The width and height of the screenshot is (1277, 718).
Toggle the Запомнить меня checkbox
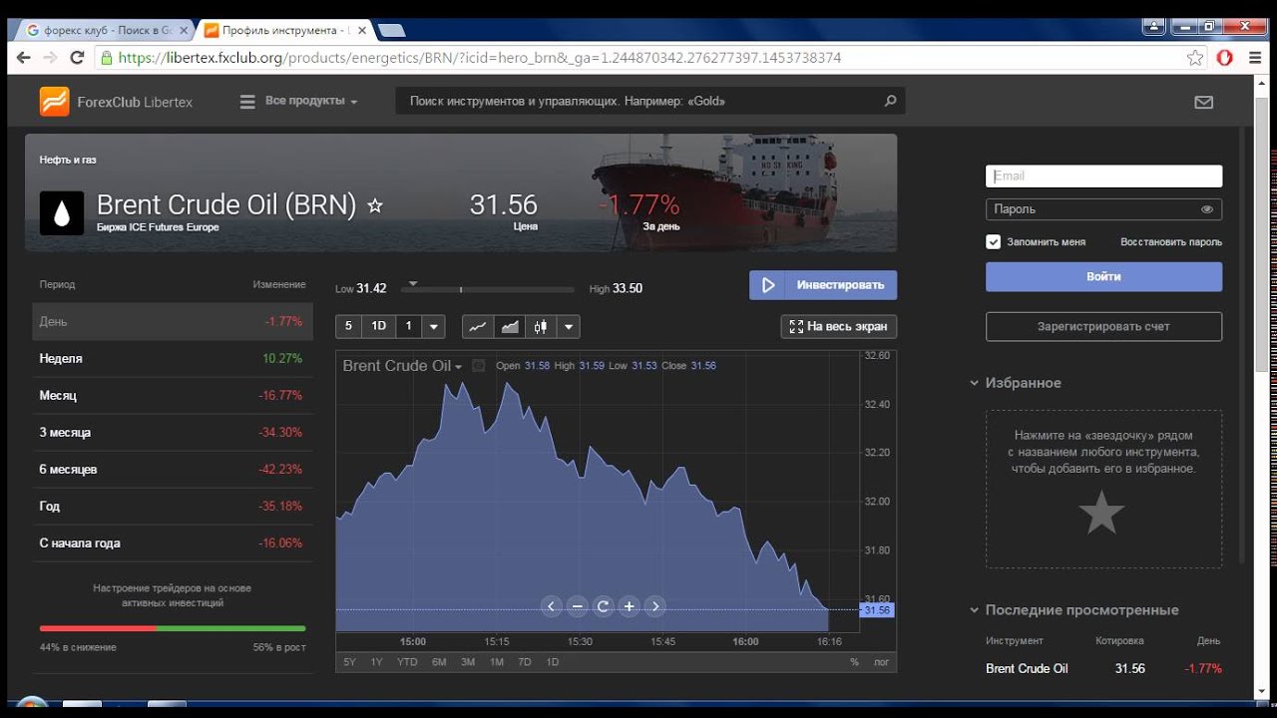coord(993,241)
